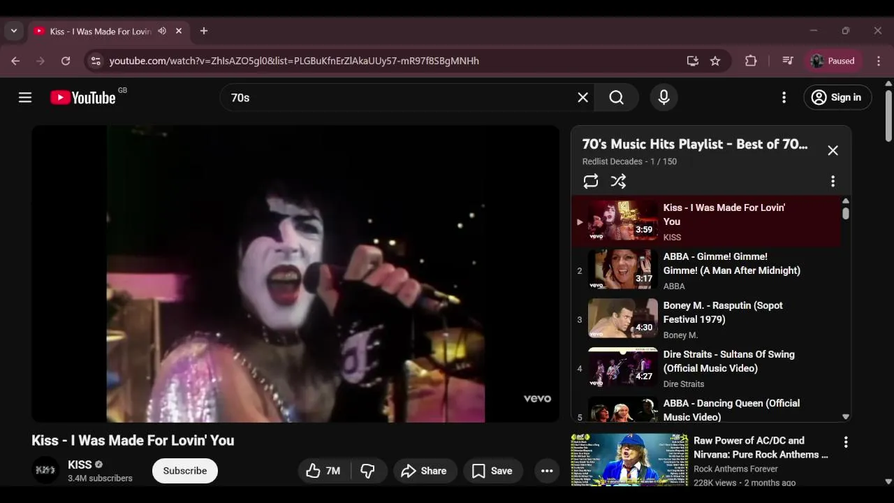This screenshot has width=894, height=503.
Task: Open the tab search dropdown arrow
Action: click(x=14, y=31)
